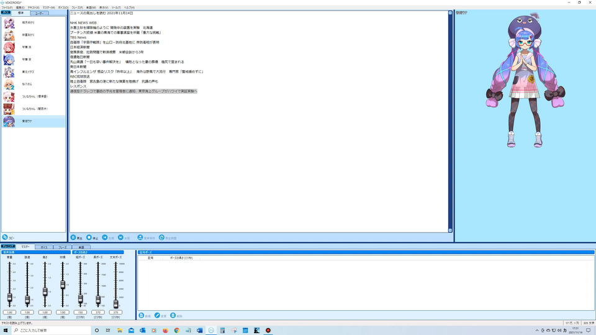Open the 編集 menu
The image size is (596, 335).
(20, 7)
